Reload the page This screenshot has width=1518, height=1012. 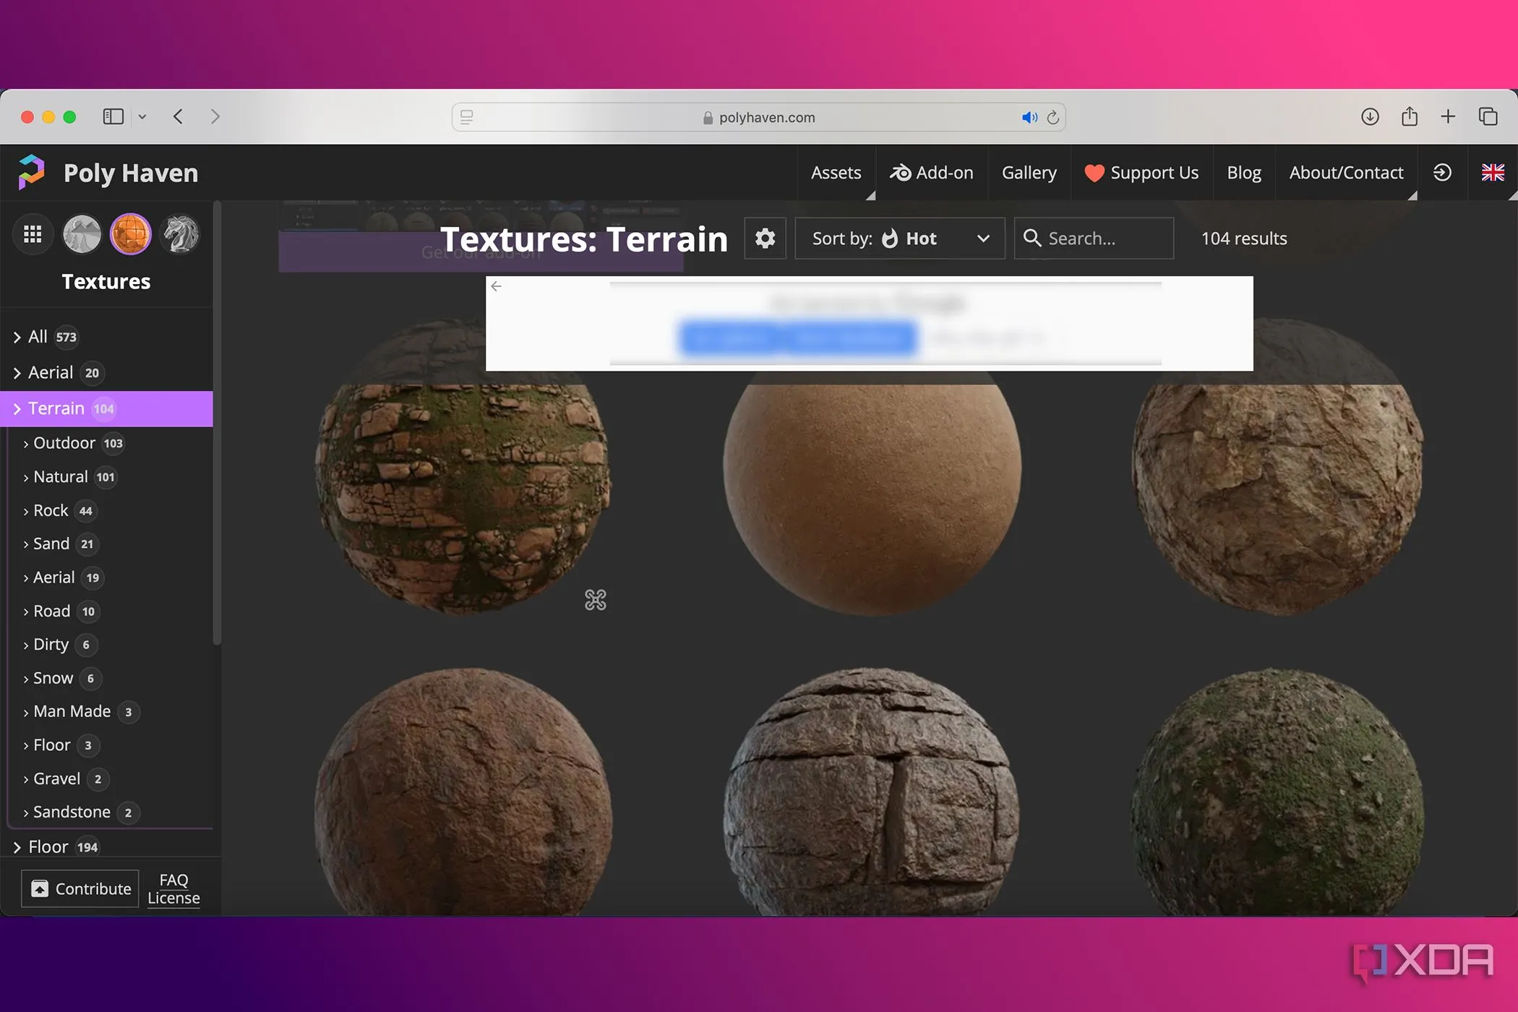pos(1053,117)
